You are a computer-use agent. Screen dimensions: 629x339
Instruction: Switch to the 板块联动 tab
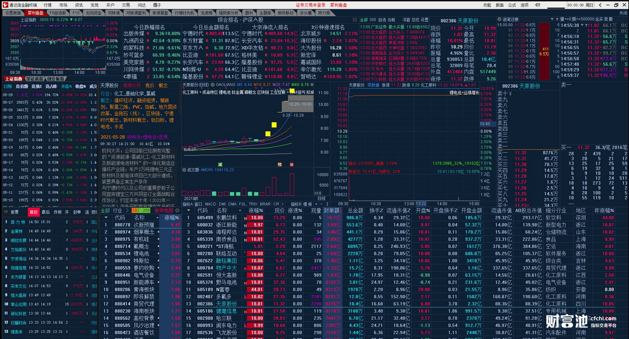(x=285, y=13)
